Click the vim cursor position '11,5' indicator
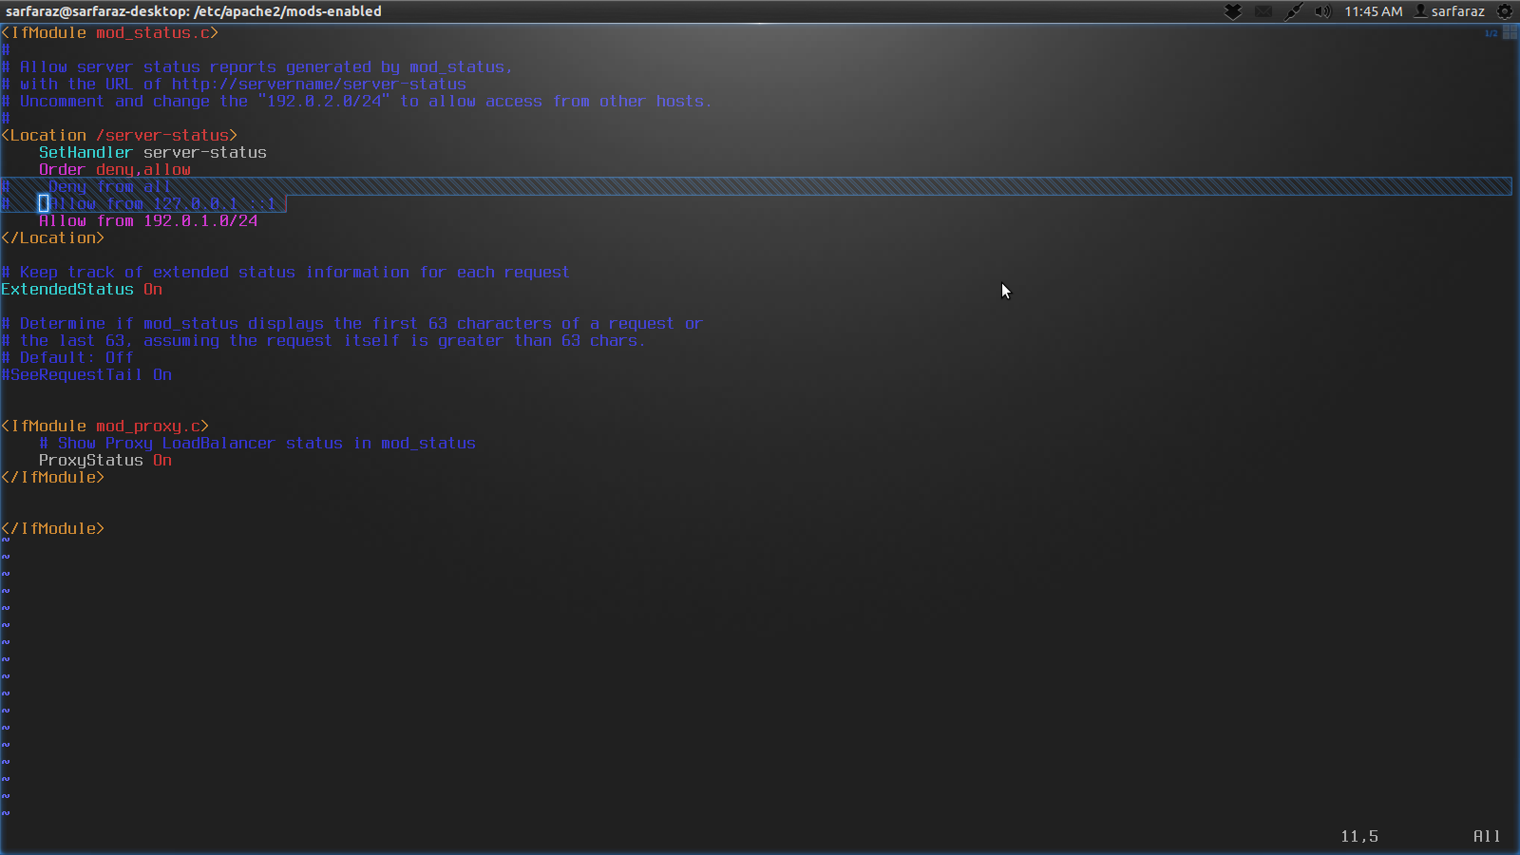The width and height of the screenshot is (1520, 855). pyautogui.click(x=1359, y=837)
